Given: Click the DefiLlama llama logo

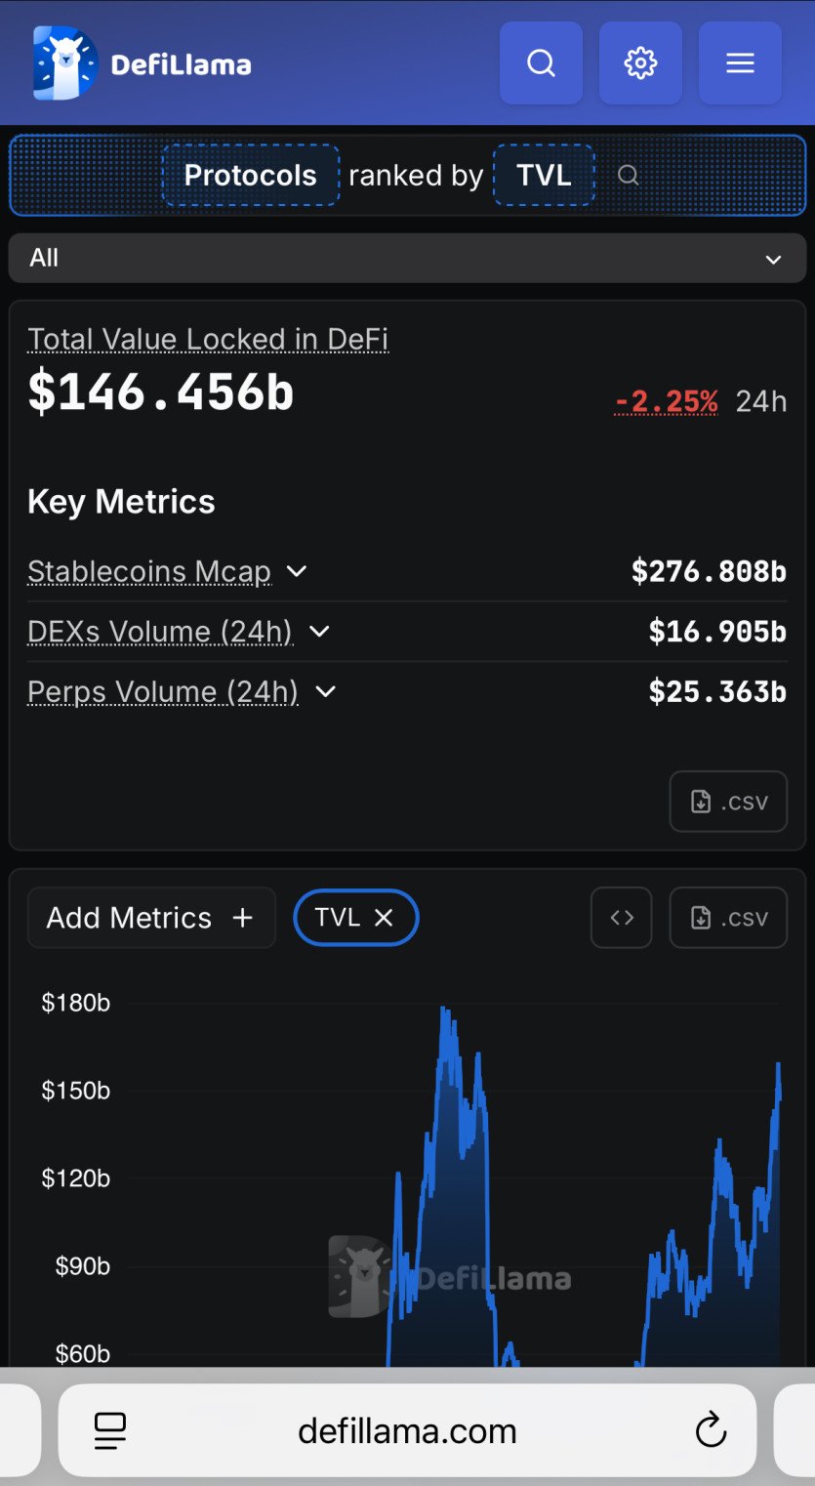Looking at the screenshot, I should 64,63.
